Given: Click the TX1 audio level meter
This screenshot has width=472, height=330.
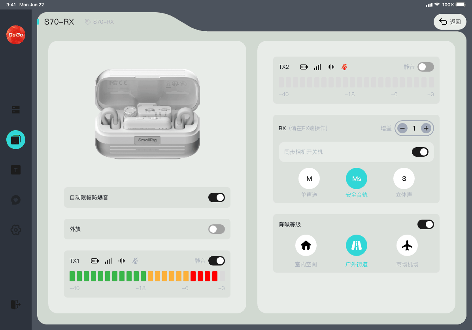Looking at the screenshot, I should click(147, 276).
